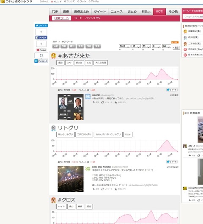Click the #あさが来た trend heading
This screenshot has height=224, width=203.
click(74, 56)
